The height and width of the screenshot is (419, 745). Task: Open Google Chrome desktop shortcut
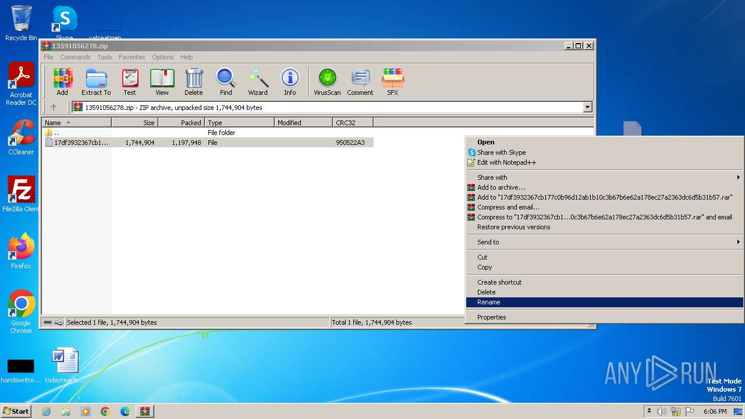(21, 312)
